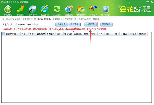The width and height of the screenshot is (154, 105).
Task: Switch to 关键词密度分析 tab
Action: pos(29,19)
